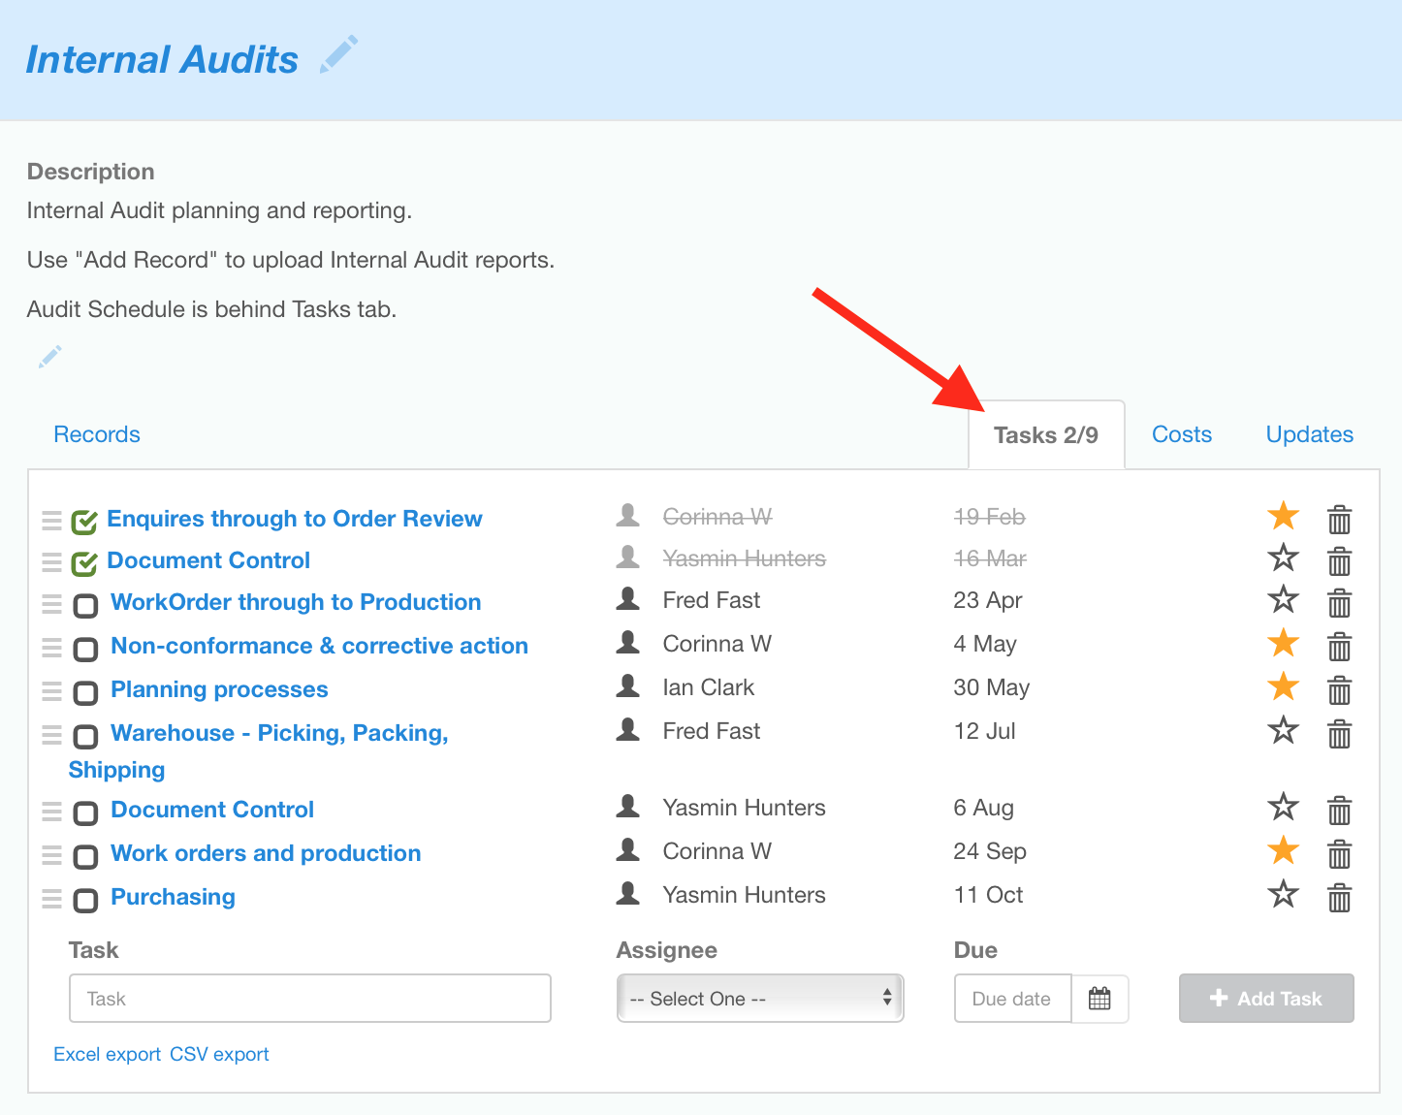Open the Costs tab
1402x1115 pixels.
[1182, 434]
